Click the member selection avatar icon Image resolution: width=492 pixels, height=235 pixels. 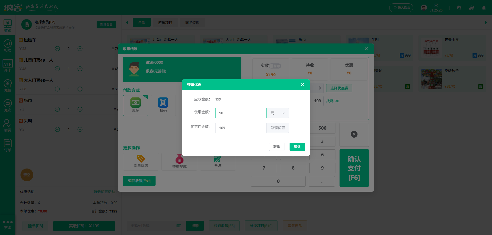click(26, 25)
